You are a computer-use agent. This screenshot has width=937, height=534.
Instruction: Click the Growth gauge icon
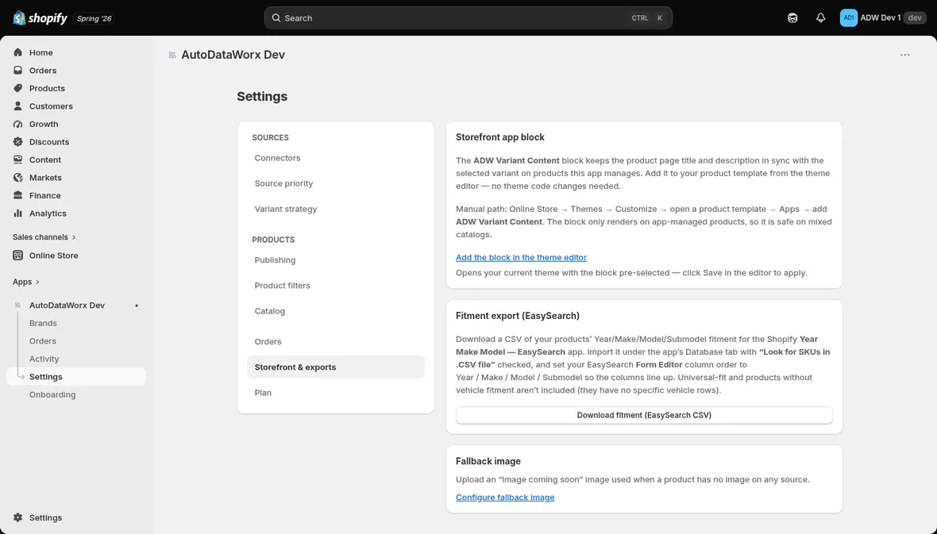18,125
